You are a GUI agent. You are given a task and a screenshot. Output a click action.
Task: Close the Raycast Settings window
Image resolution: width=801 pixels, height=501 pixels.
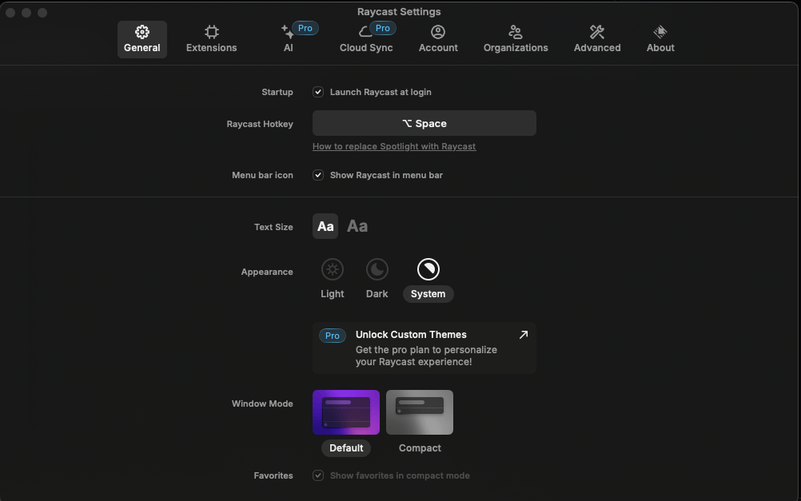pyautogui.click(x=10, y=12)
